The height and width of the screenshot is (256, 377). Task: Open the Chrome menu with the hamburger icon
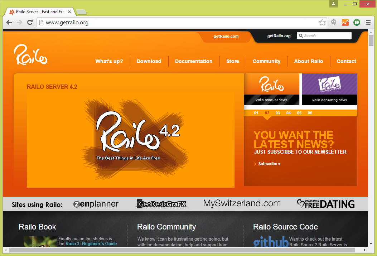(368, 22)
